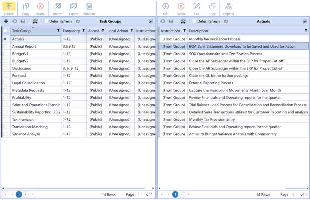Enable Defer Refresh in Task Groups panel
The width and height of the screenshot is (310, 200).
(x=46, y=21)
